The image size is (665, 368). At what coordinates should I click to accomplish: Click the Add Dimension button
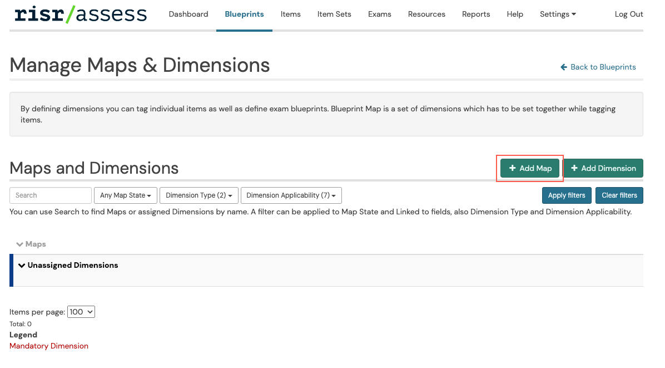click(x=603, y=168)
